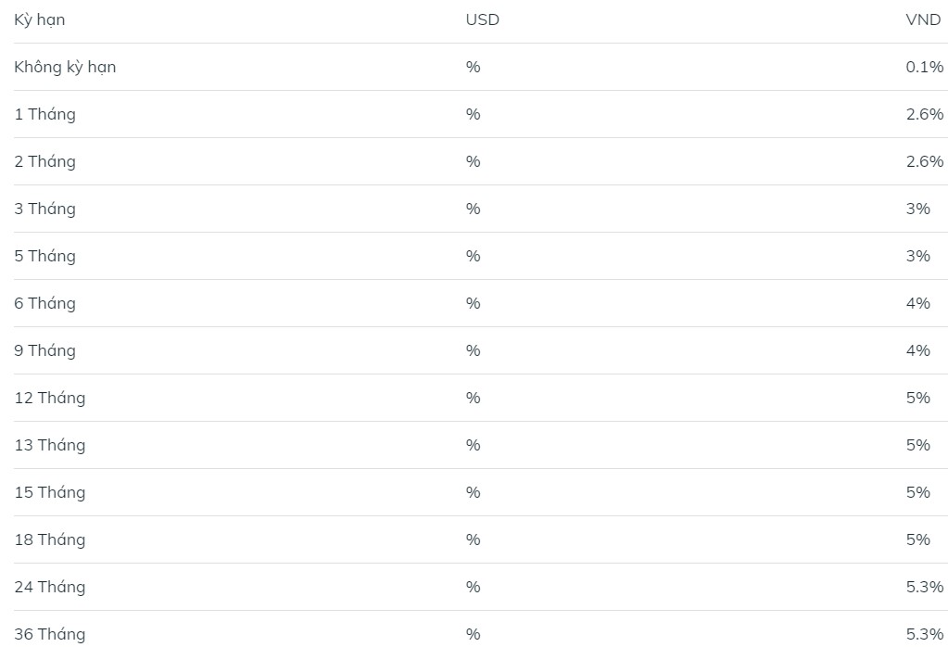Click the VND rate for 24 Tháng
948x647 pixels.
coord(924,587)
